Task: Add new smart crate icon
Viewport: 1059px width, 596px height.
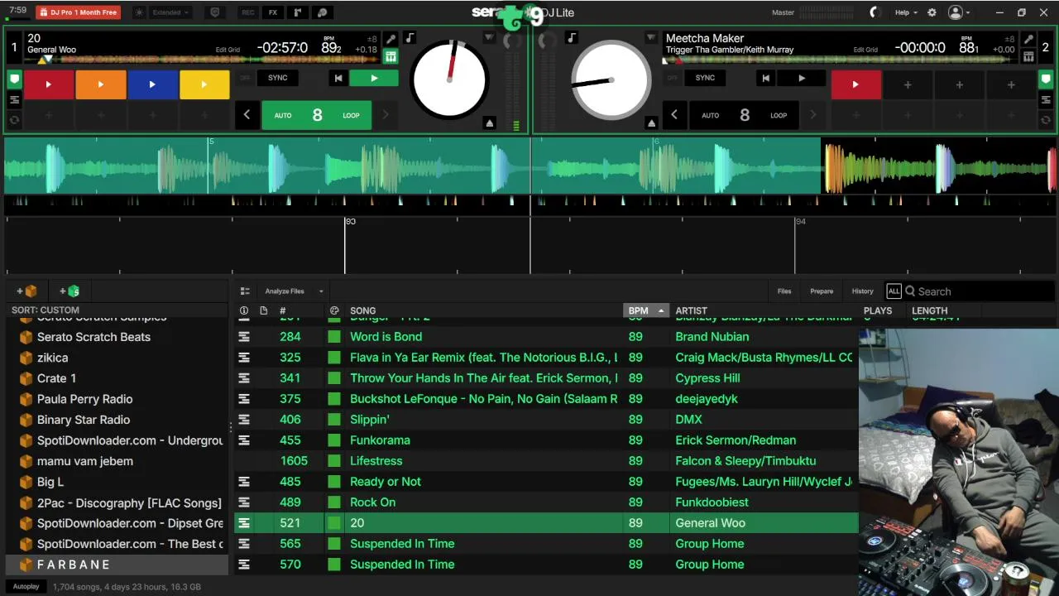Action: (69, 291)
